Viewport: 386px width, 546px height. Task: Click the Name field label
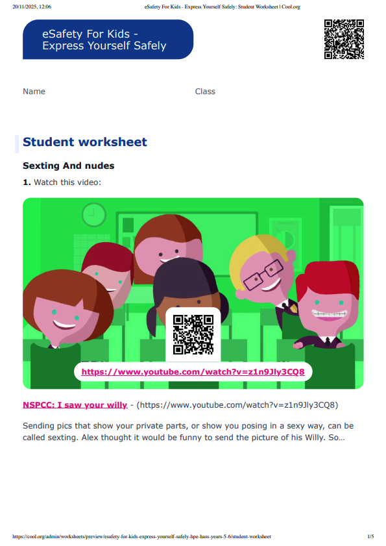click(34, 92)
